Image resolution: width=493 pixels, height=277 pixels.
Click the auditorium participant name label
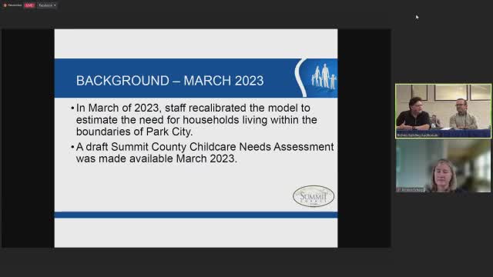point(418,135)
